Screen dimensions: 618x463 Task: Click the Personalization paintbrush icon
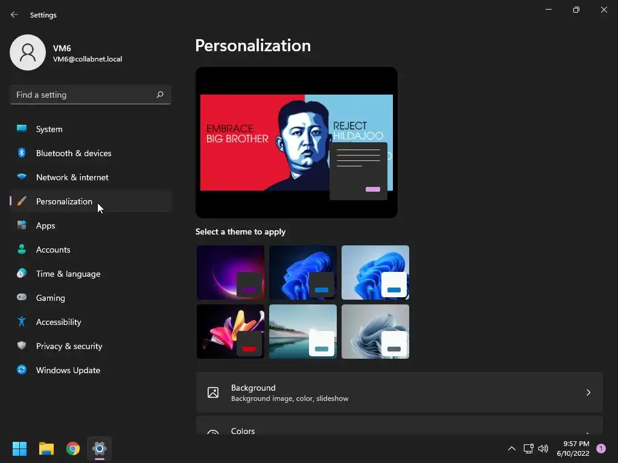tap(22, 201)
